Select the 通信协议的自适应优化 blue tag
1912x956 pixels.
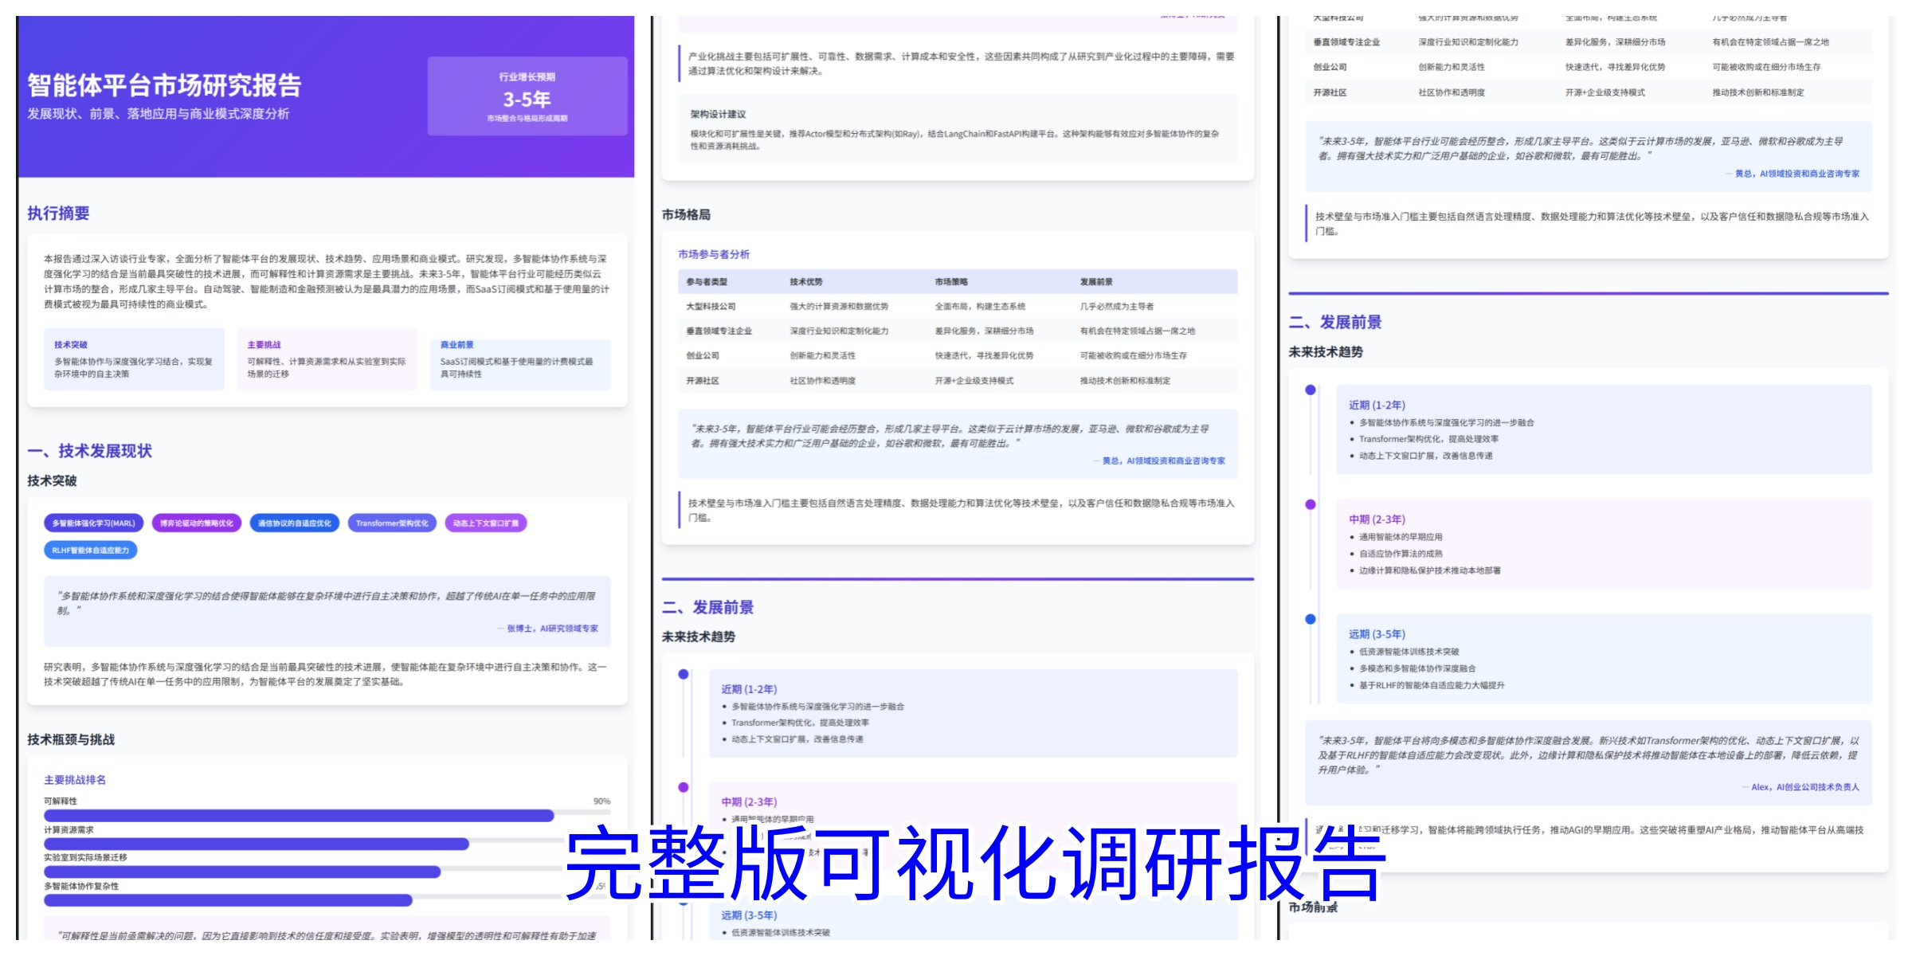pos(294,523)
